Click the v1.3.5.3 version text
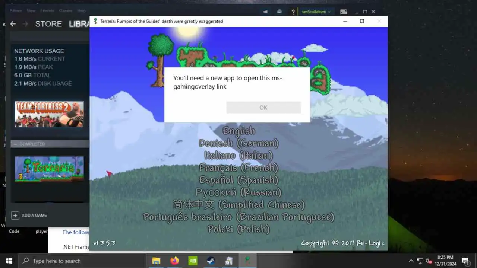 point(104,243)
